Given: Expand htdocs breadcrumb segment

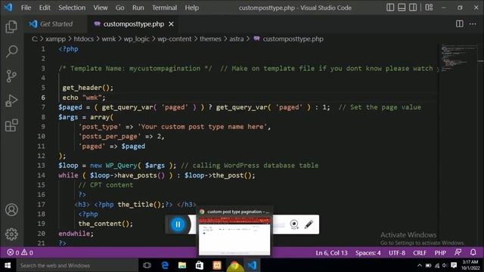Looking at the screenshot, I should (x=84, y=39).
